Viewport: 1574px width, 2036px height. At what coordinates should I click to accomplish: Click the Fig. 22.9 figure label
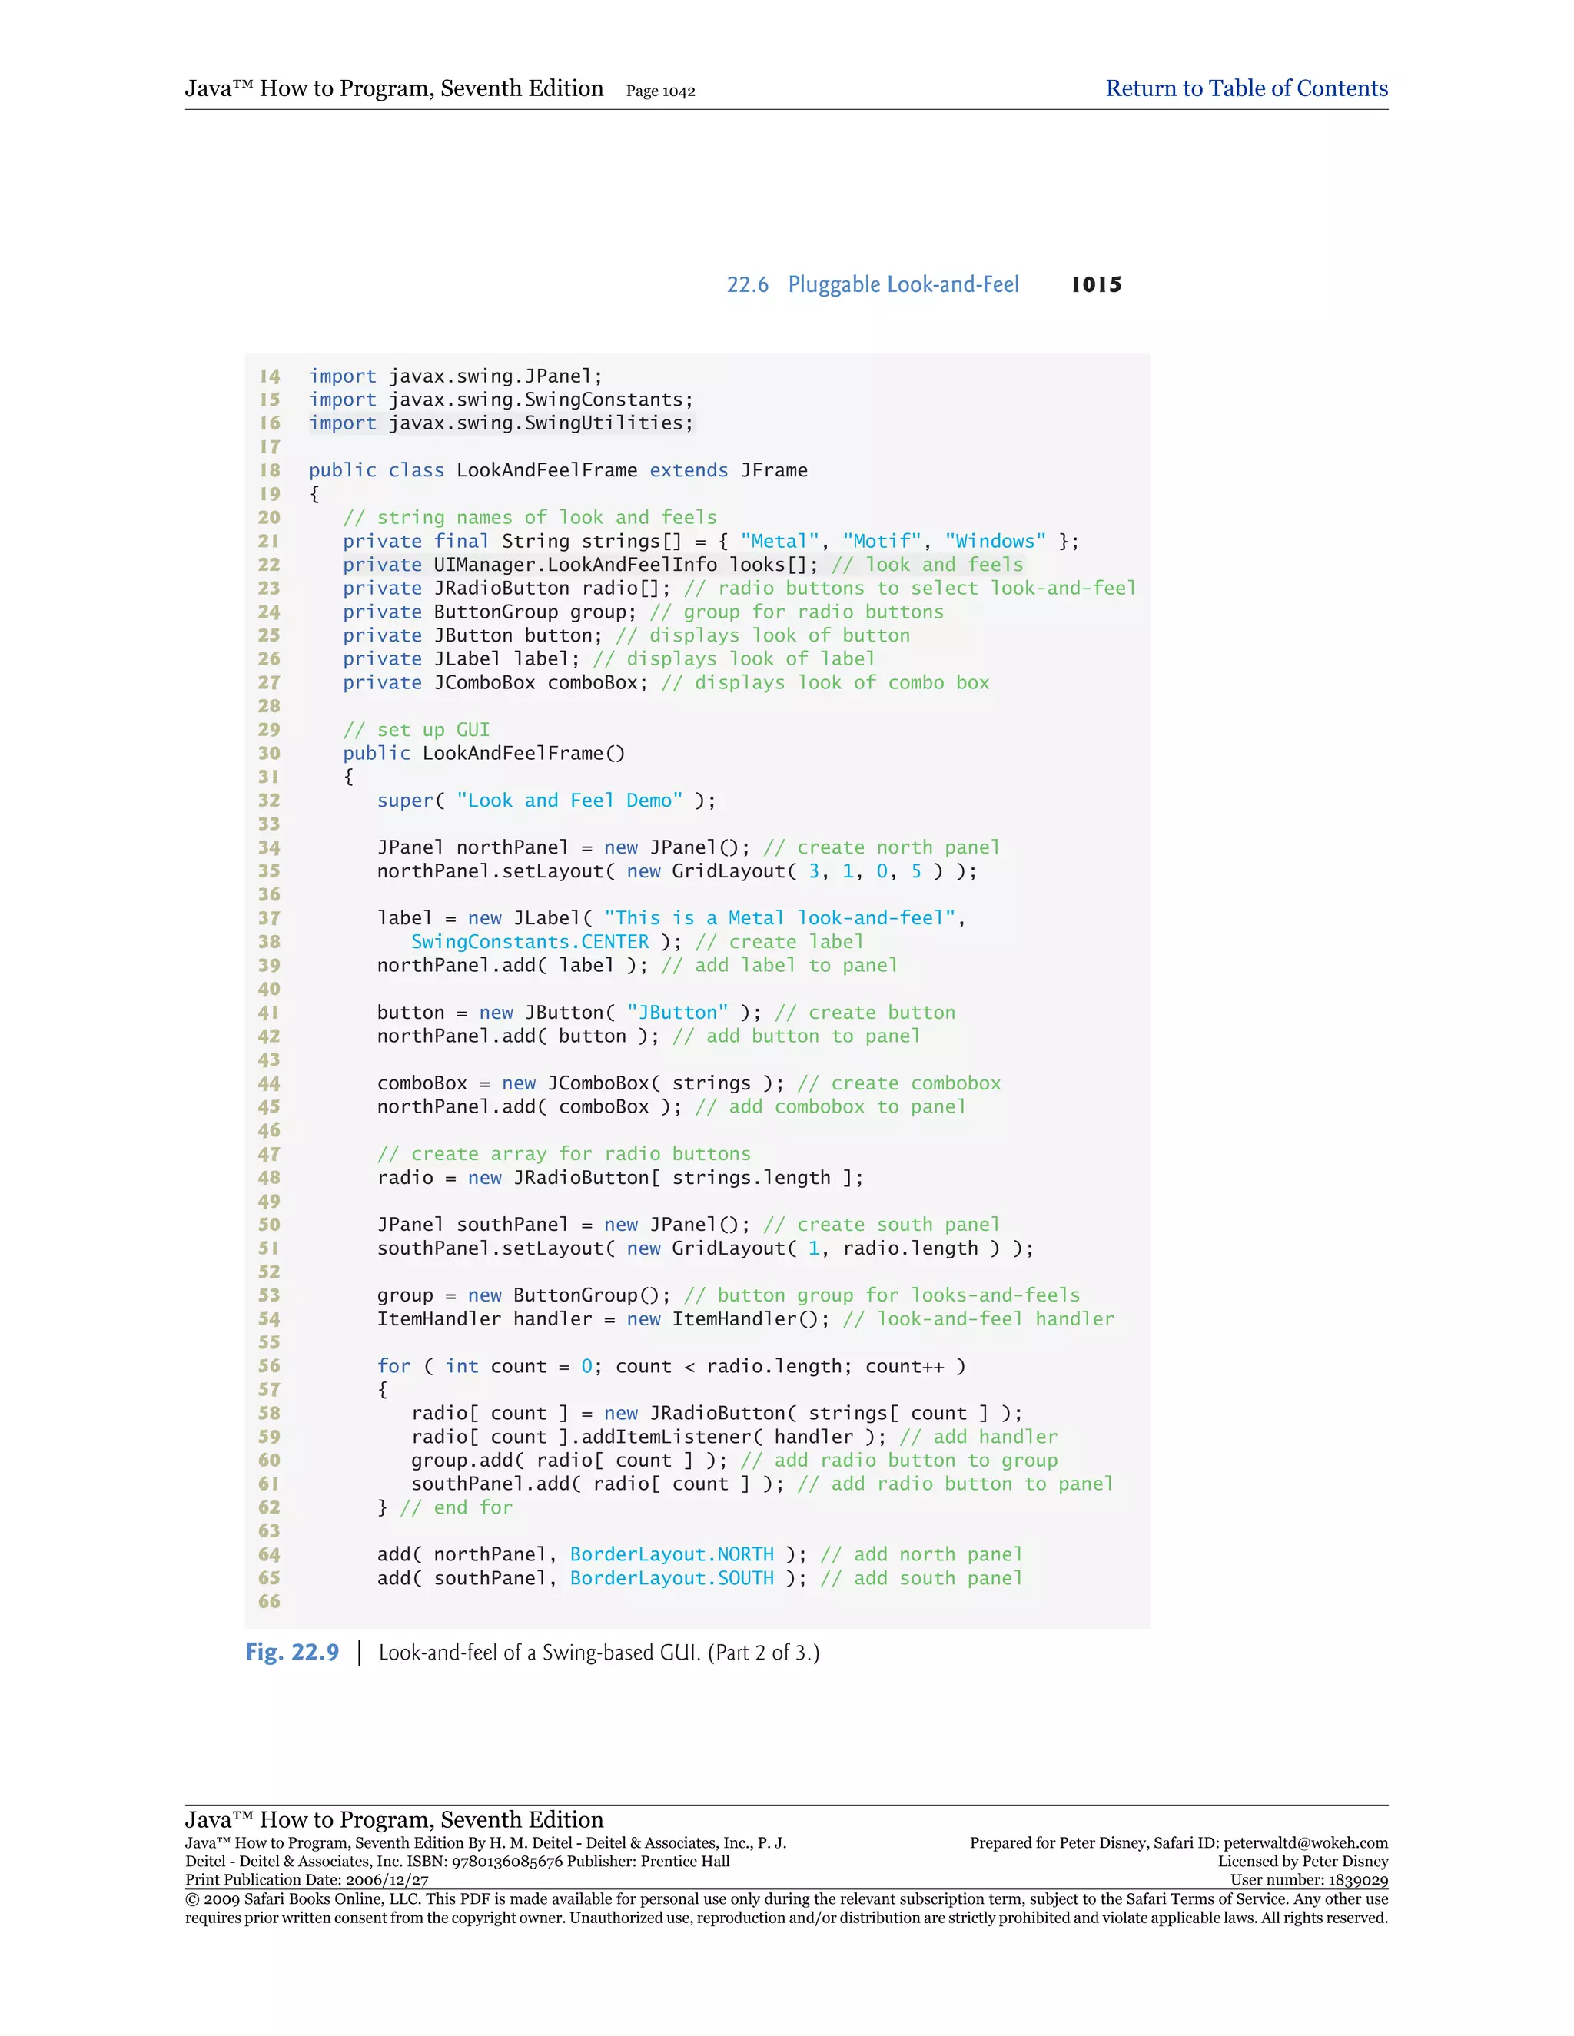tap(292, 1652)
